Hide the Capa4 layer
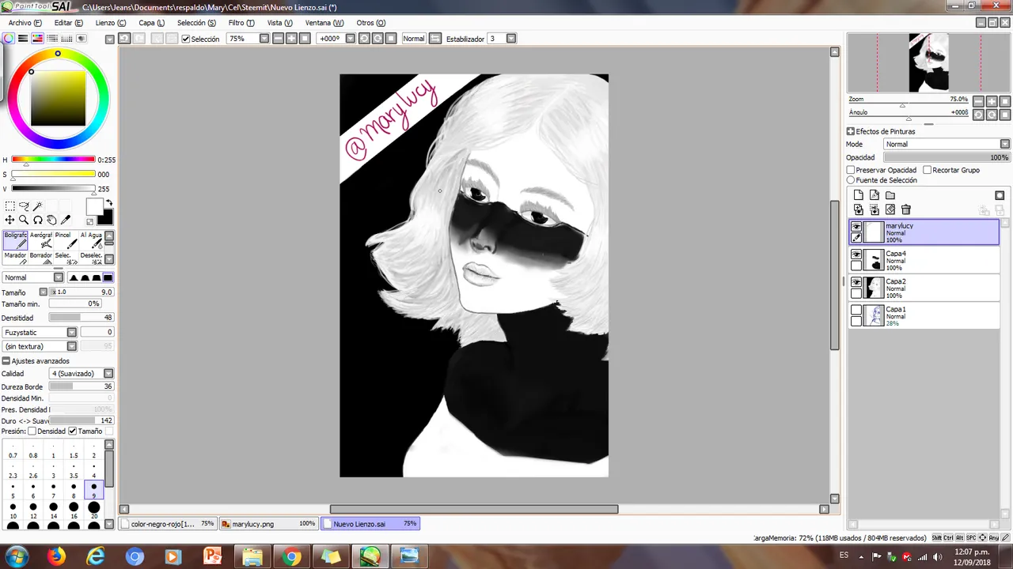1013x569 pixels. (x=856, y=254)
